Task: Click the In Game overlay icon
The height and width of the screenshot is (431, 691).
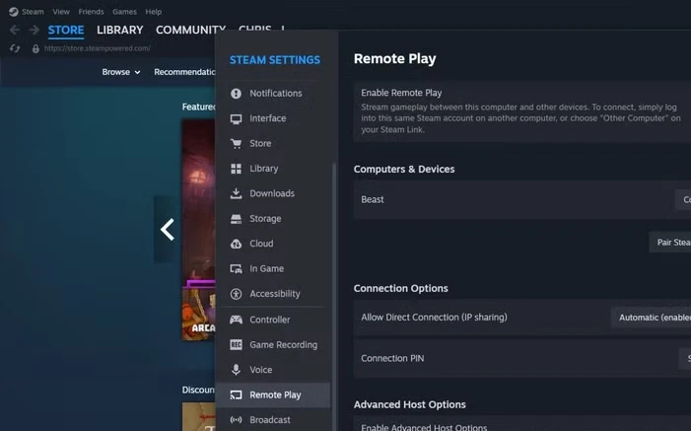Action: [236, 268]
